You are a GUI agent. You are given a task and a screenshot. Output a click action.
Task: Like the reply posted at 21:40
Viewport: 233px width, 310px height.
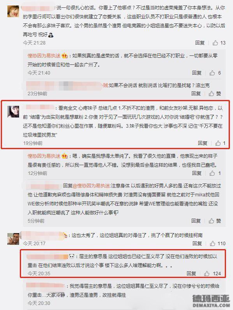[215, 73]
